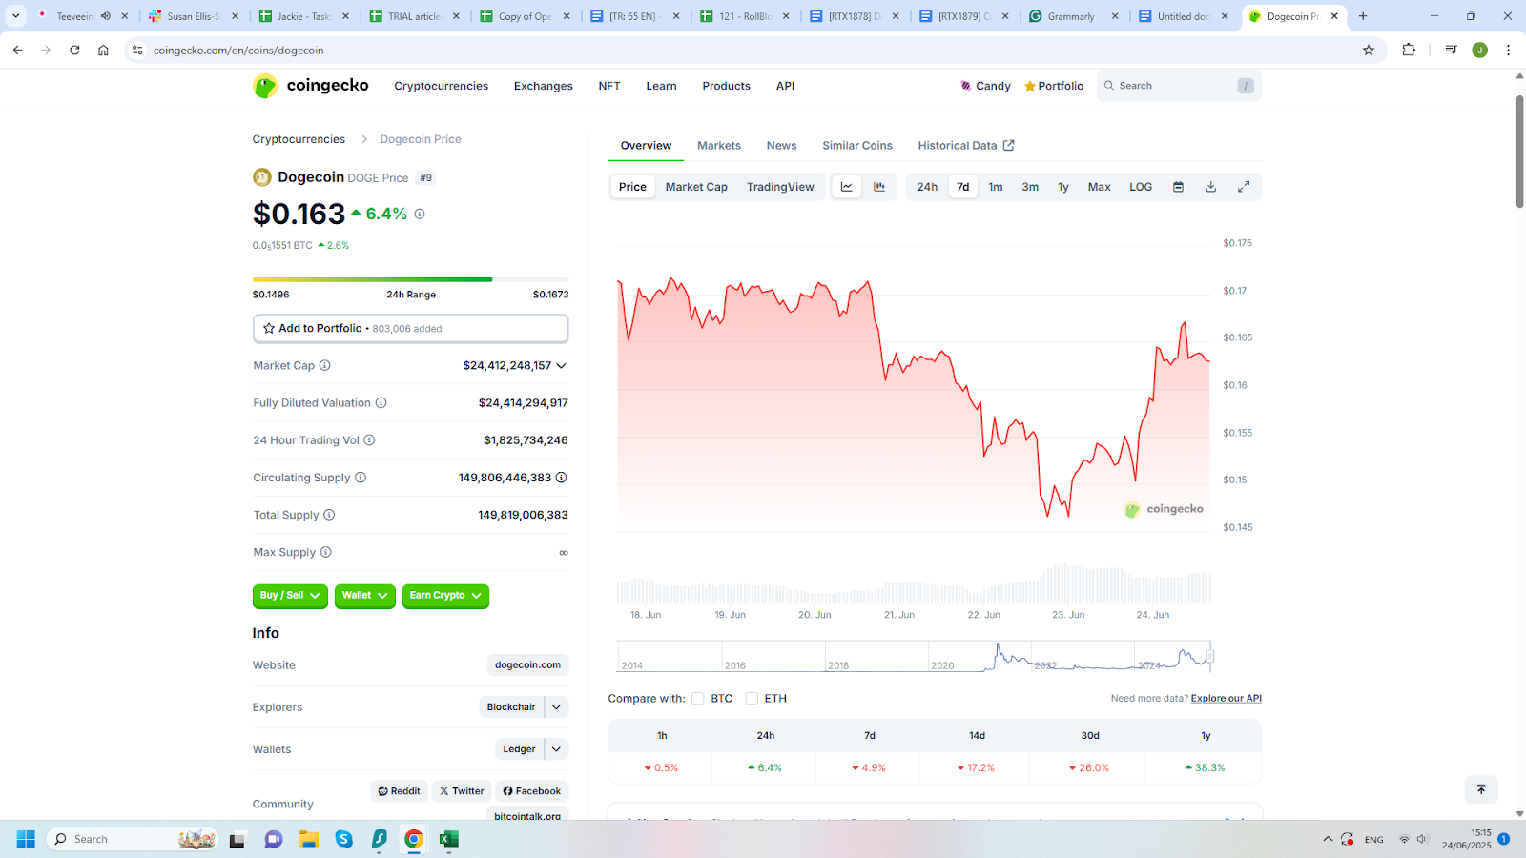
Task: Click the CoinGecko logo
Action: [x=311, y=86]
